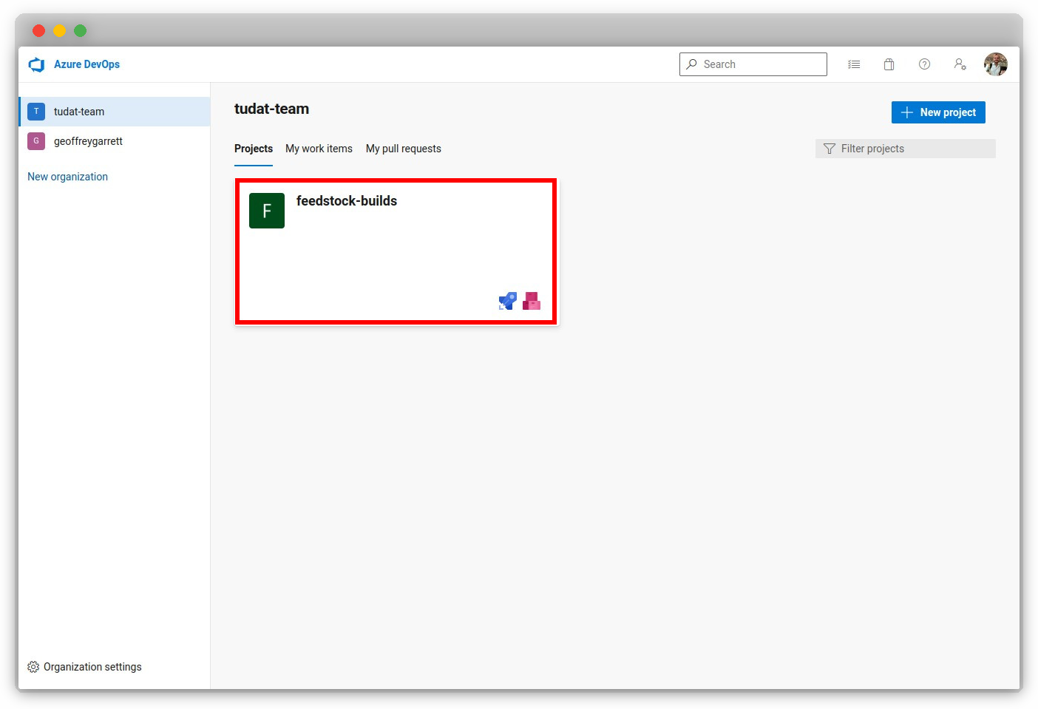
Task: Click the geoffreygarrett G organization icon
Action: pos(36,141)
